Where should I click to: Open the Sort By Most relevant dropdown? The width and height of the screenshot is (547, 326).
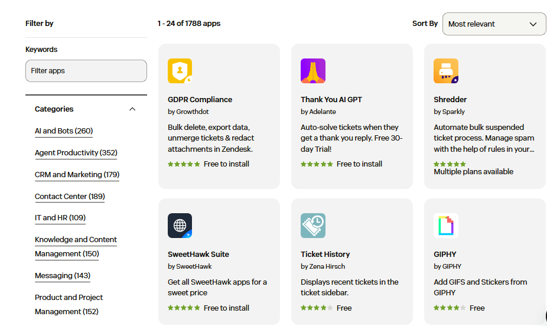click(494, 24)
